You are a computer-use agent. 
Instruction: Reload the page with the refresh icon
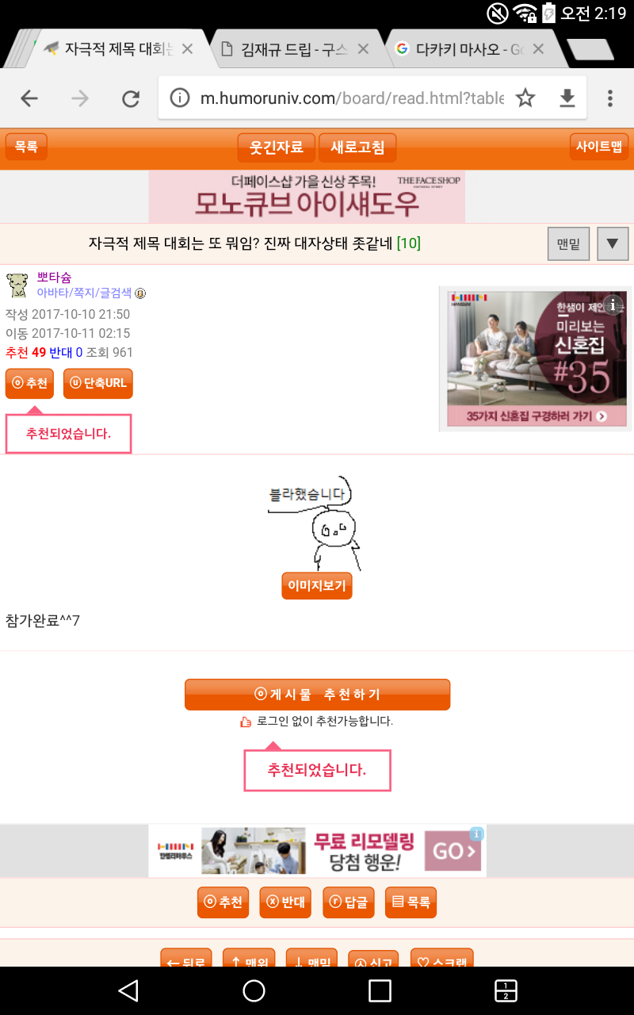click(131, 98)
